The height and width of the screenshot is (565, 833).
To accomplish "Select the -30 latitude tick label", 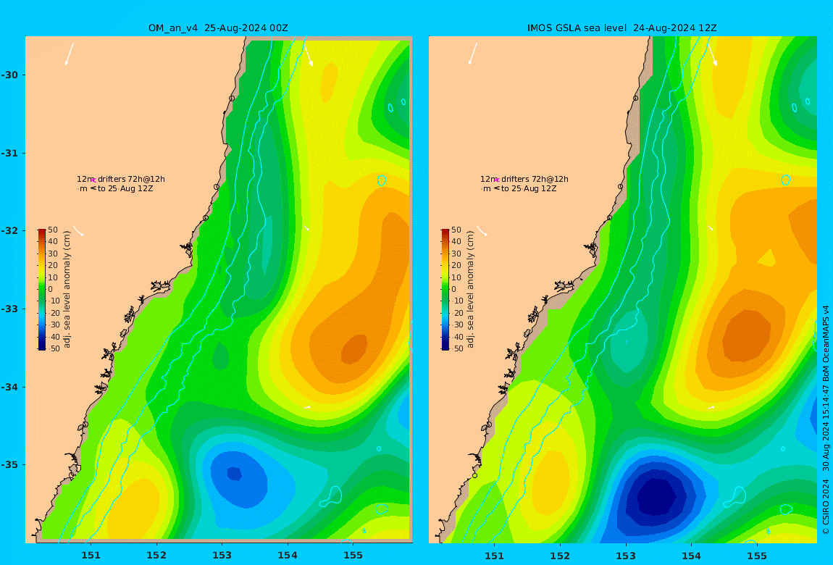I will pyautogui.click(x=9, y=75).
